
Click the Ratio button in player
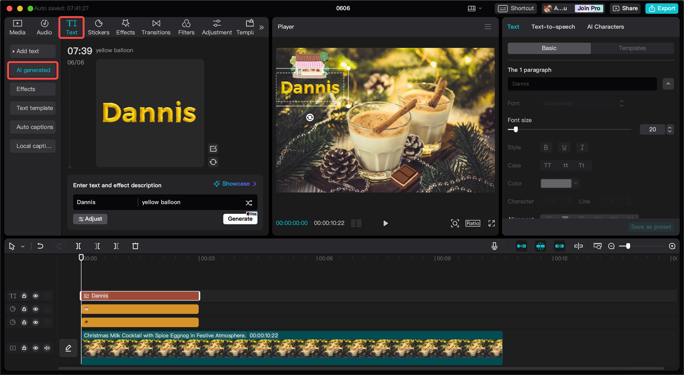473,224
